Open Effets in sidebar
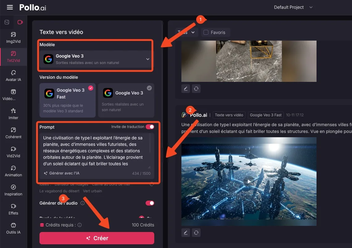This screenshot has width=352, height=248. 13,209
